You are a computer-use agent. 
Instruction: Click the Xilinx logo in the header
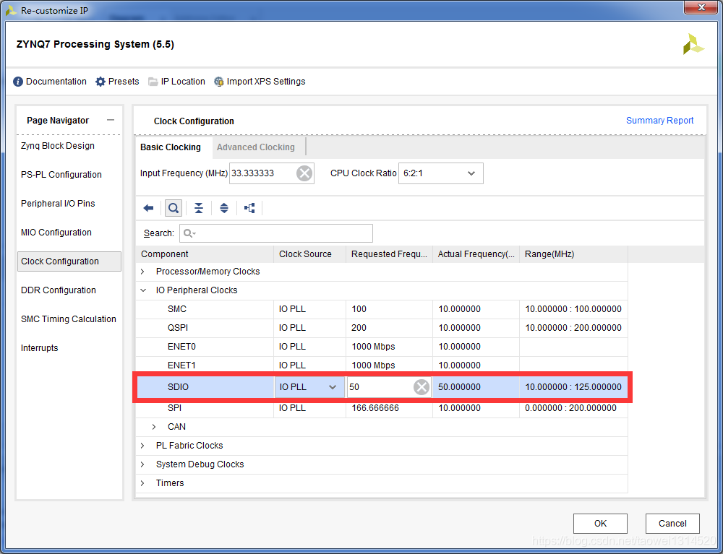693,44
